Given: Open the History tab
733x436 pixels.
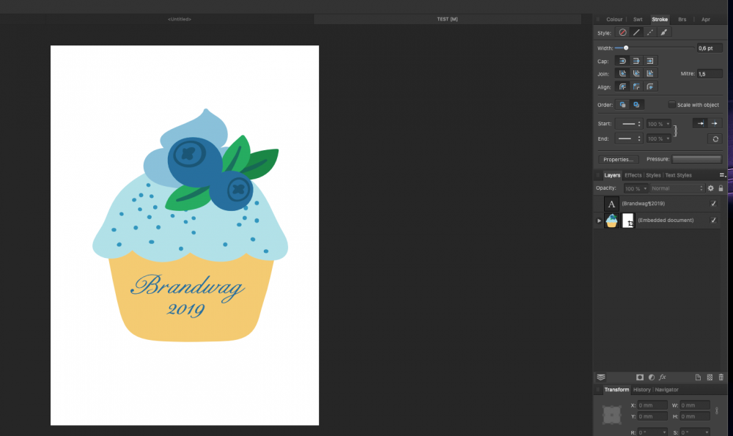Looking at the screenshot, I should pyautogui.click(x=642, y=390).
